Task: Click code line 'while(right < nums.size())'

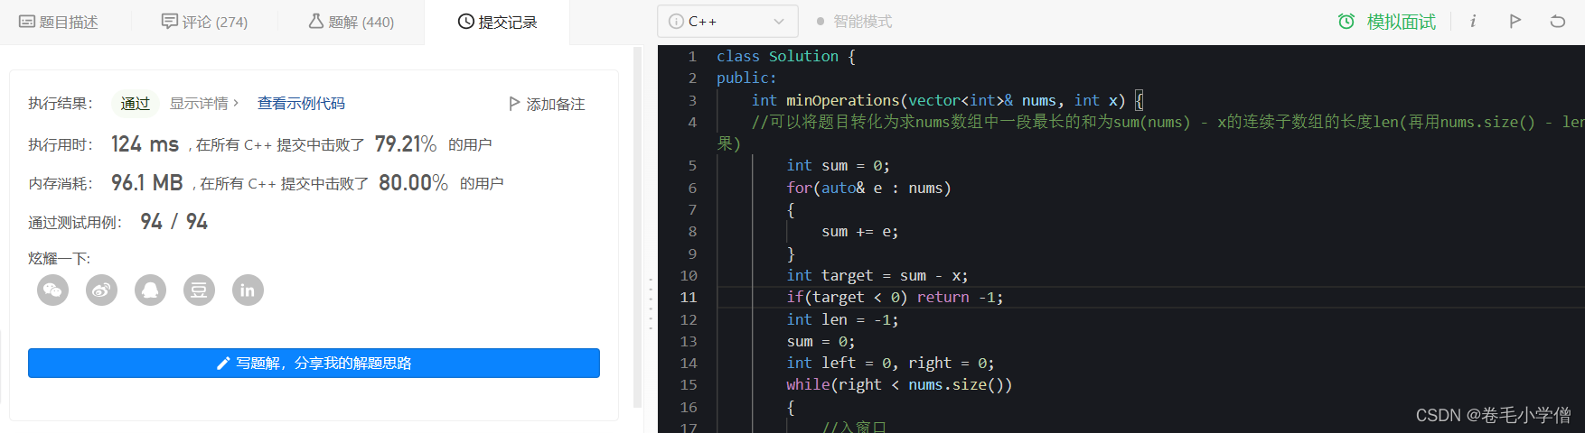Action: [x=899, y=385]
